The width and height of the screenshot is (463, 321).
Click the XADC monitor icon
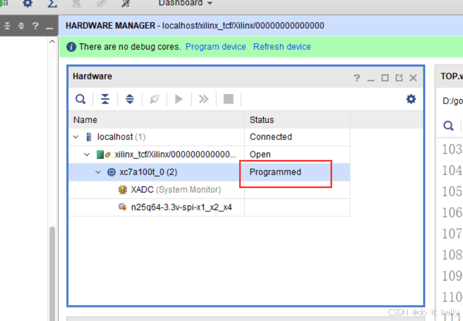pyautogui.click(x=122, y=190)
